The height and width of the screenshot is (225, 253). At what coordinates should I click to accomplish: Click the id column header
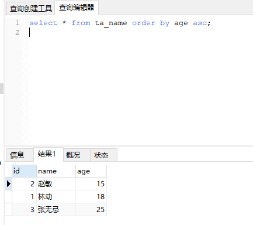pos(24,171)
